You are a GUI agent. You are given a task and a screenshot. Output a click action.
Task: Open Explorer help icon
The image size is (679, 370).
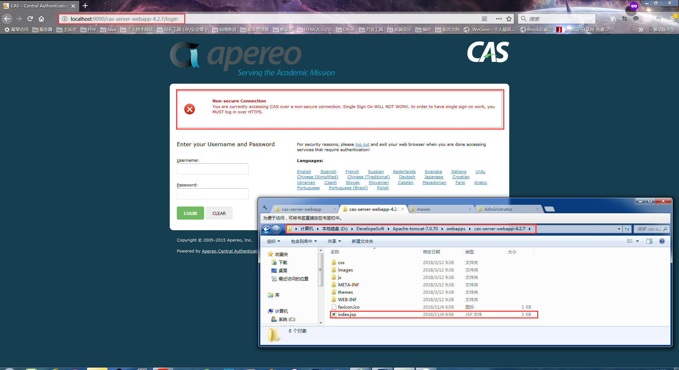[662, 241]
